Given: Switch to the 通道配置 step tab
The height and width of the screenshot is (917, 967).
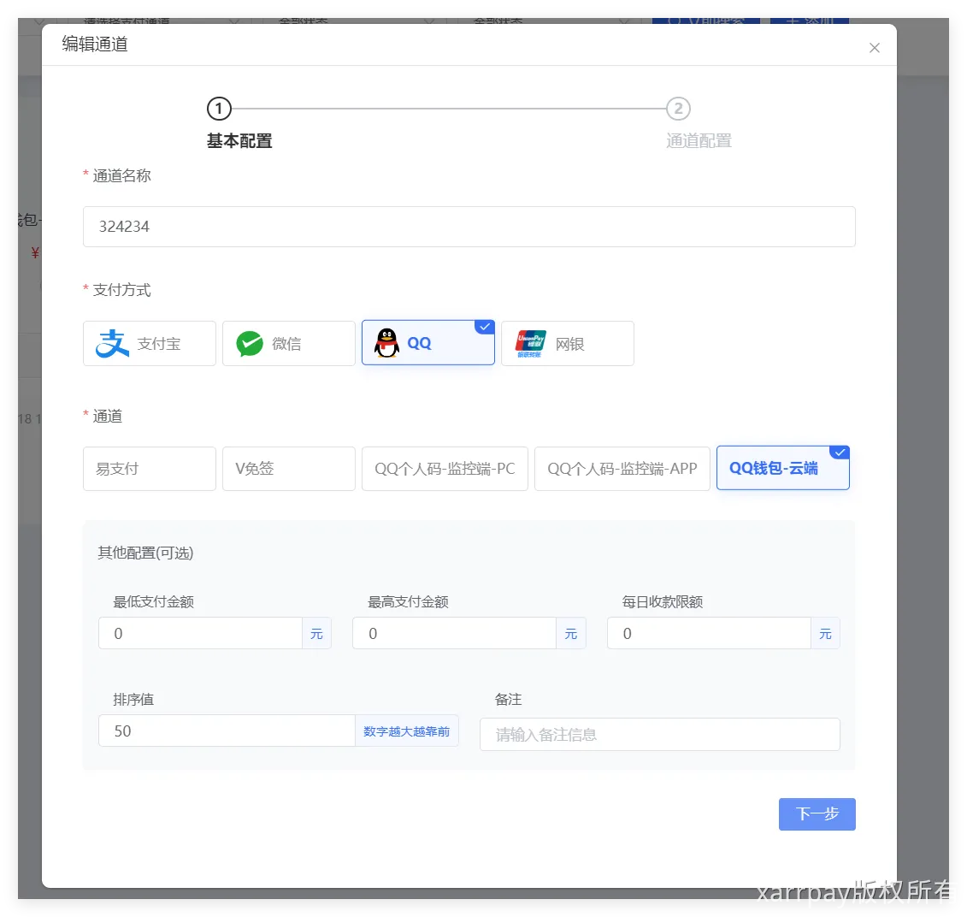Looking at the screenshot, I should pyautogui.click(x=699, y=140).
